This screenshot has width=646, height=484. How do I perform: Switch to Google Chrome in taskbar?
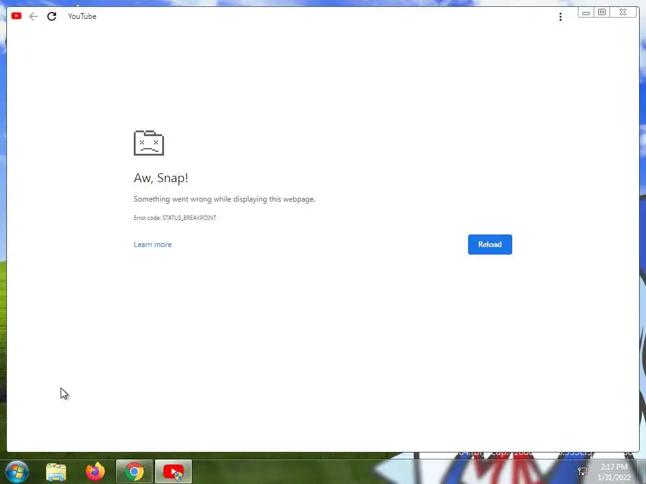134,471
